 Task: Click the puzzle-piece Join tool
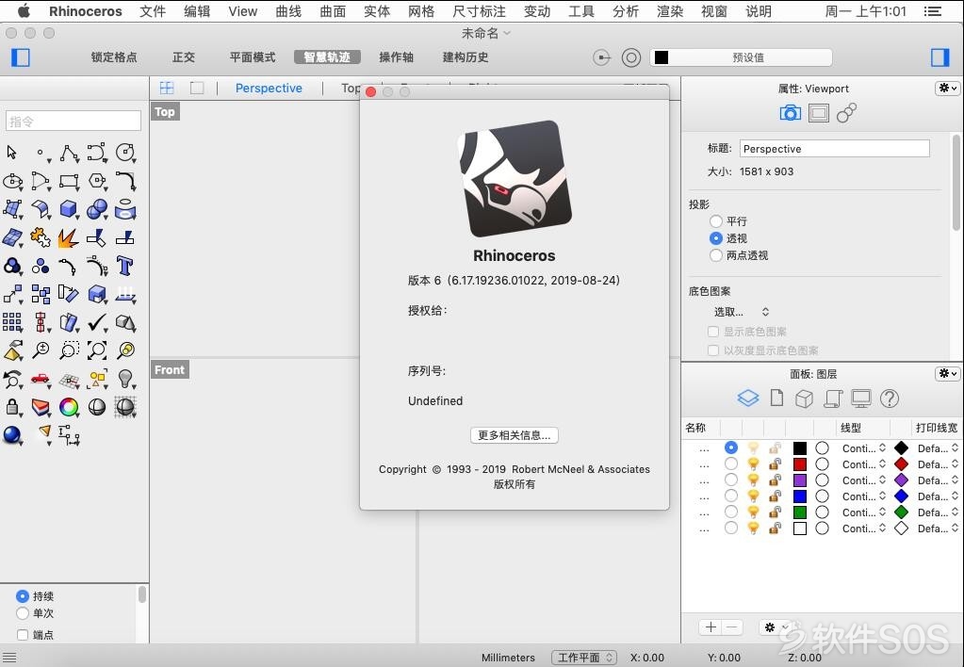(x=41, y=238)
